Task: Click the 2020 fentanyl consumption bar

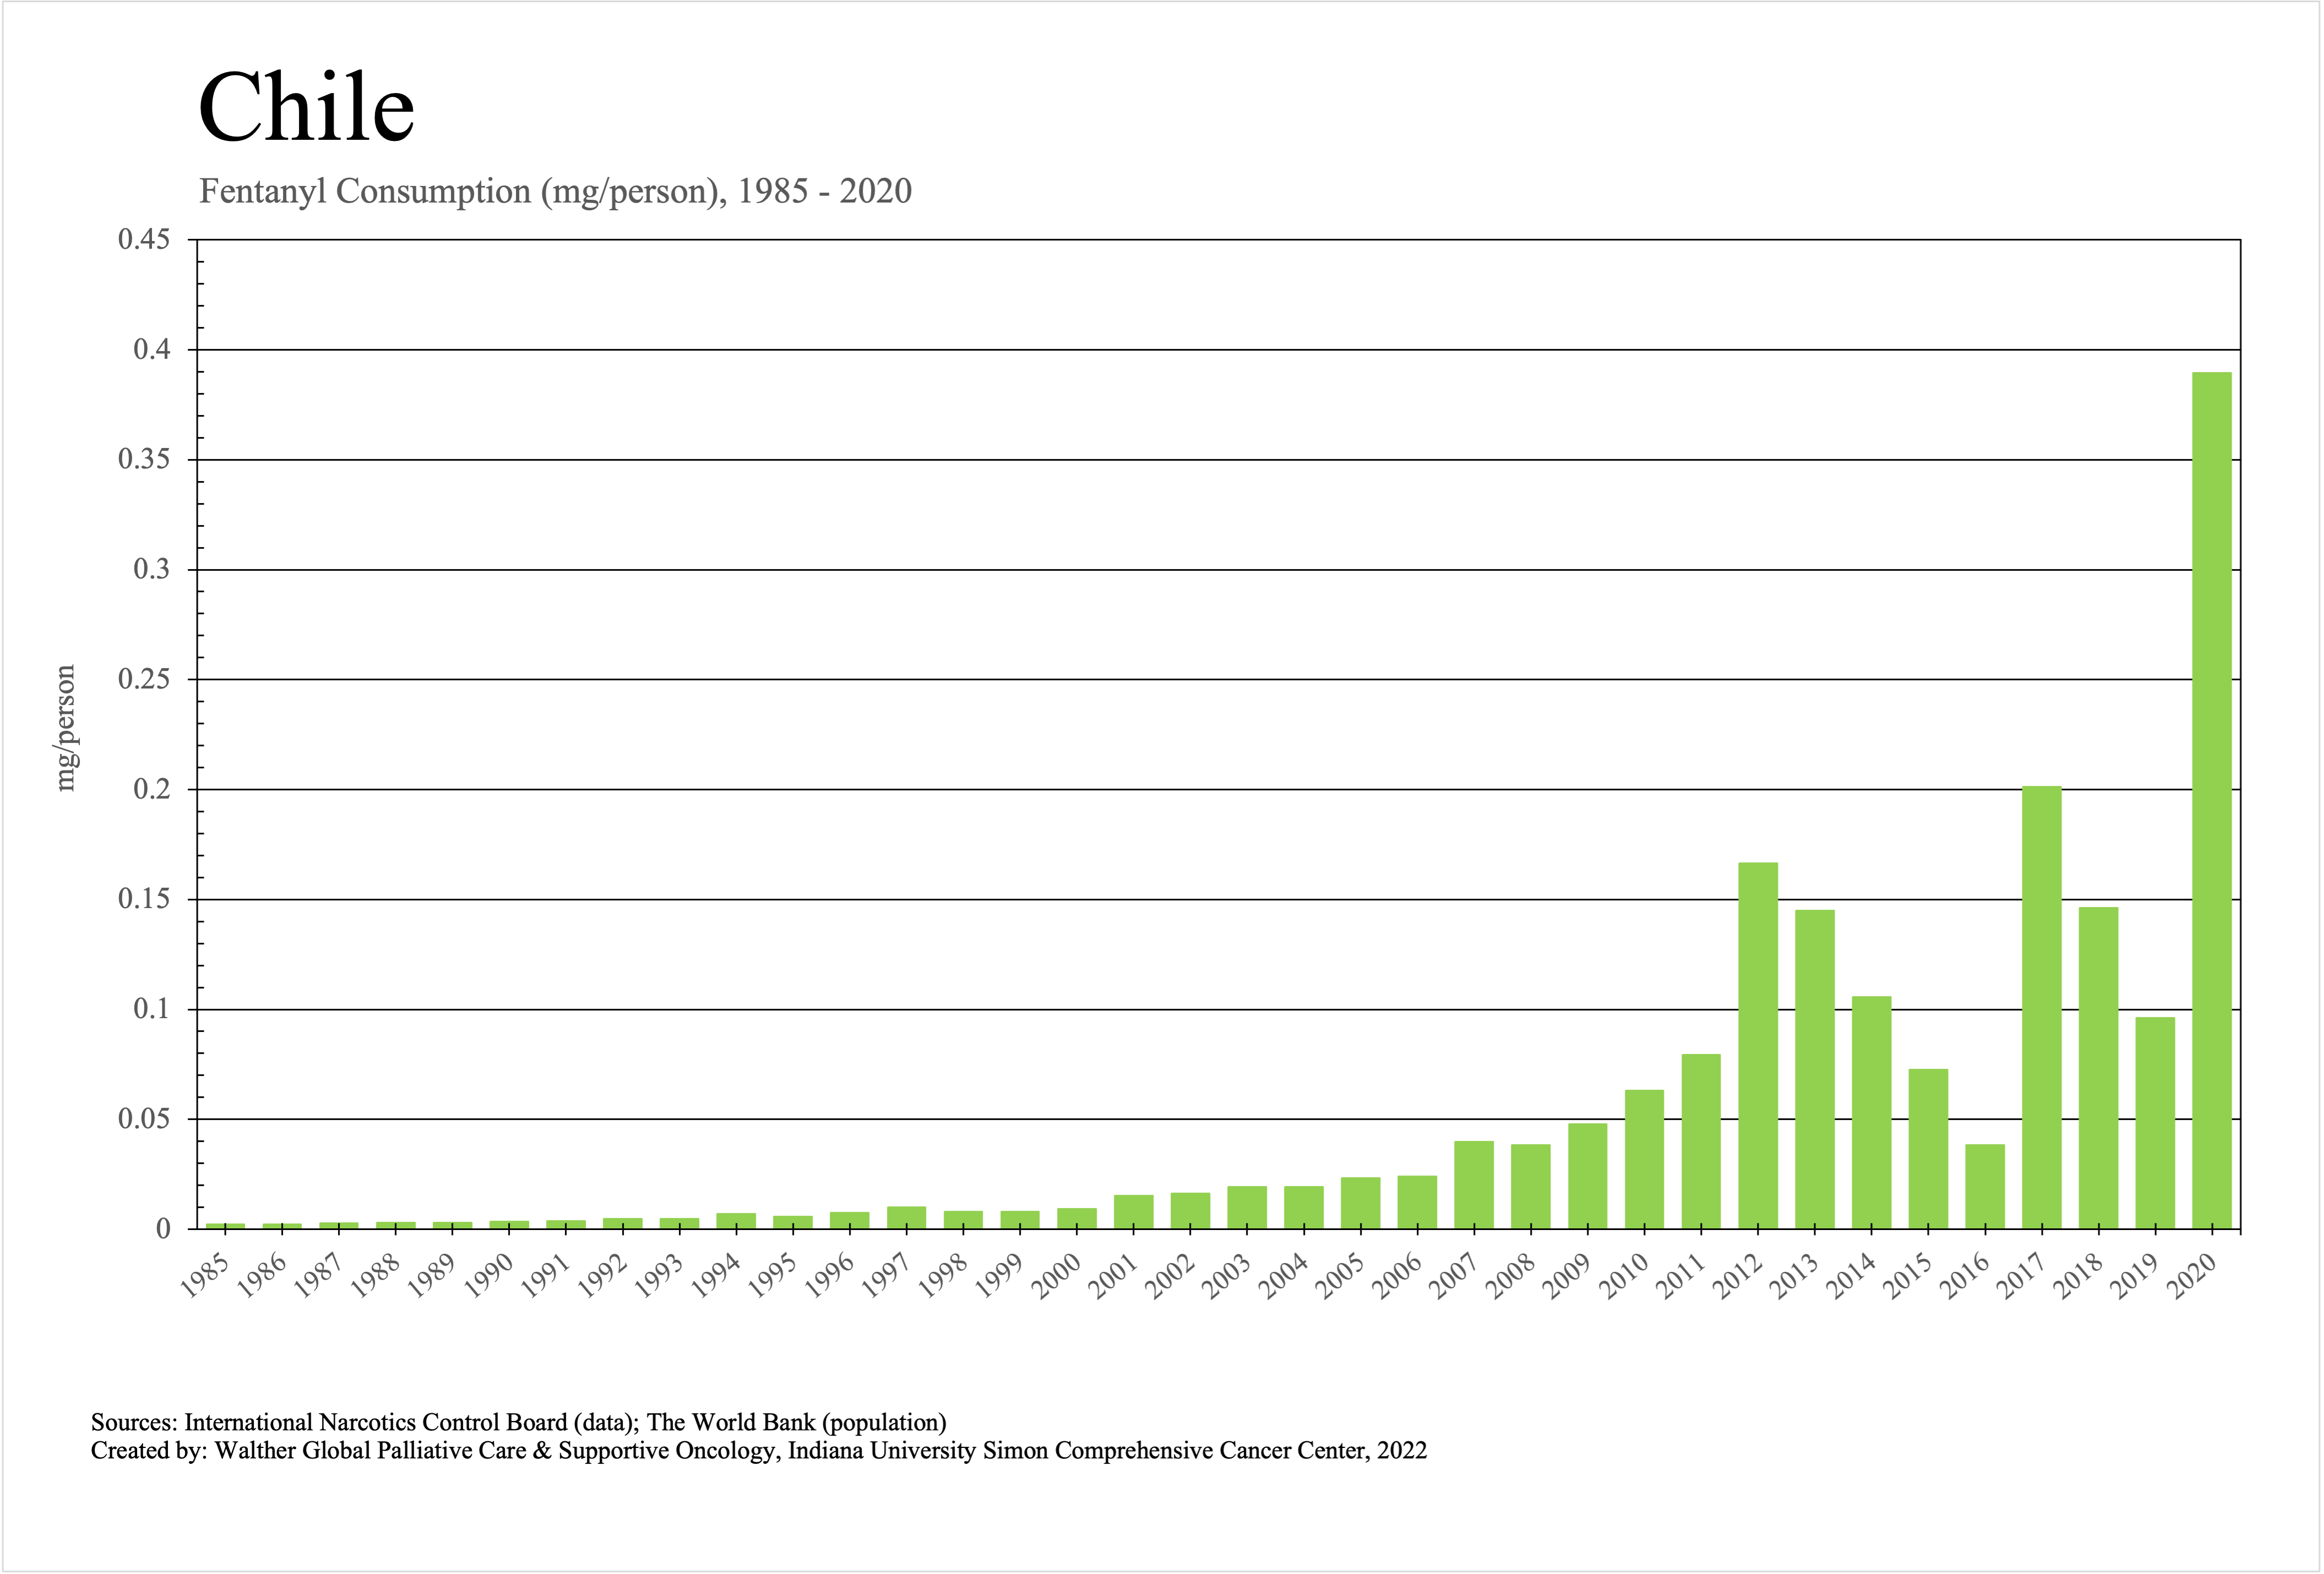Action: tap(2211, 800)
